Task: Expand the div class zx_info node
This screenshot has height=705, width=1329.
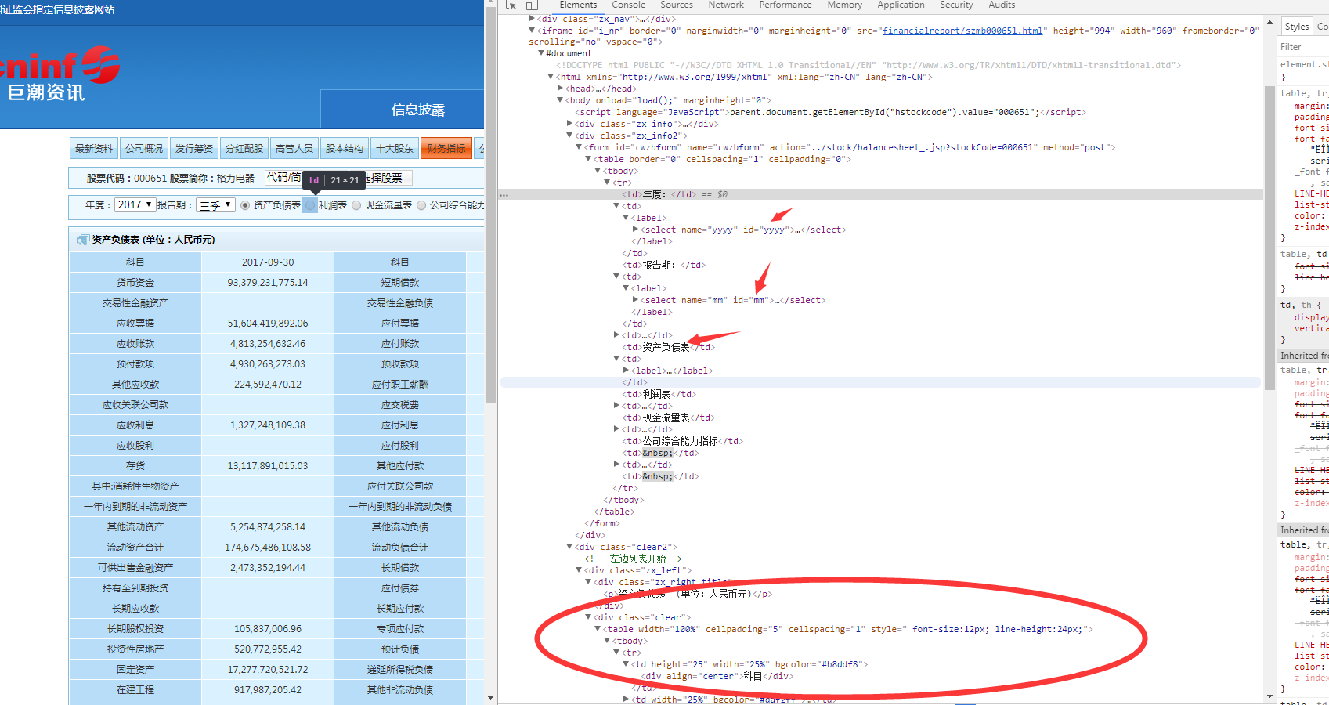Action: (570, 124)
